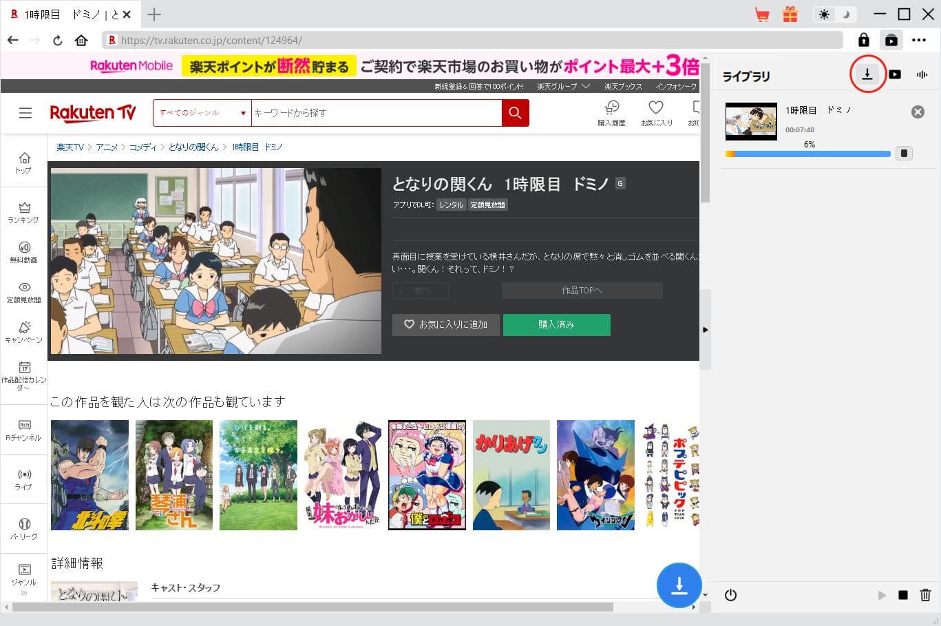Go to トップ in the sidebar
This screenshot has width=941, height=626.
(x=24, y=163)
